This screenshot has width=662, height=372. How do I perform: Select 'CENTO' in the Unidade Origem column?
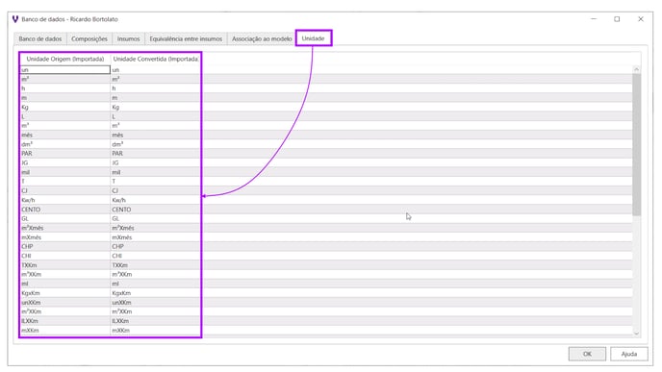pos(65,210)
